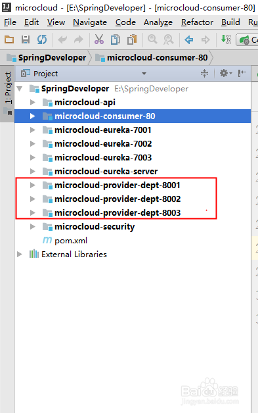Click the Paste clipboard icon

pos(132,39)
